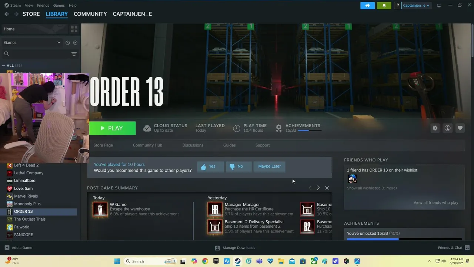Click the help question mark icon
The height and width of the screenshot is (267, 474).
(398, 6)
